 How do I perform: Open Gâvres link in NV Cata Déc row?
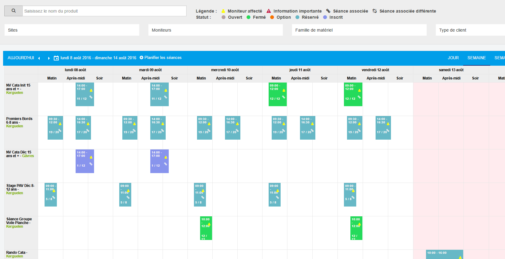point(28,156)
